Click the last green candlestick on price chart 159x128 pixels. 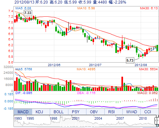click(x=157, y=48)
